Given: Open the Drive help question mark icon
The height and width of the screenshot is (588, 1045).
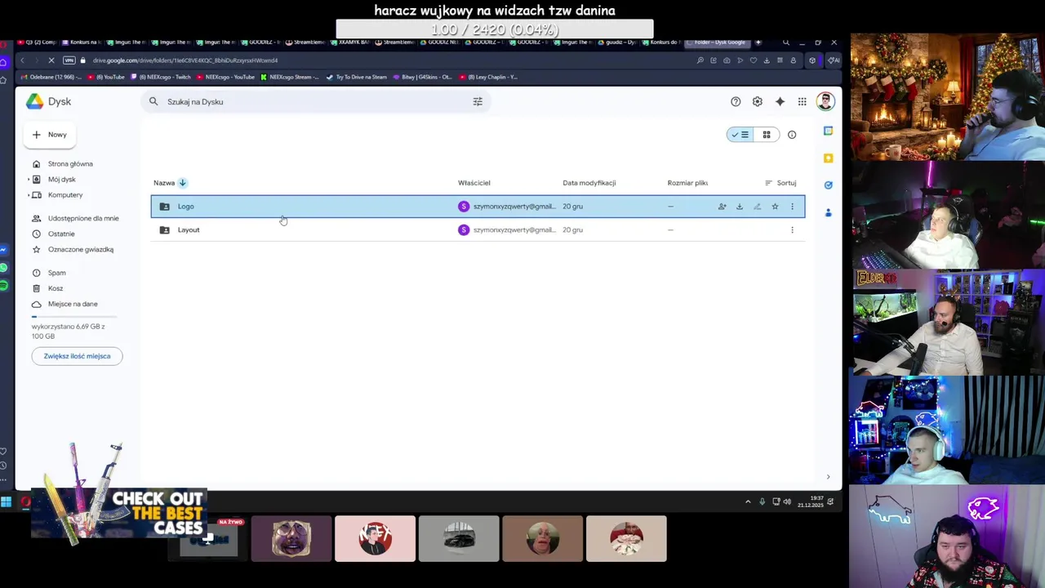Looking at the screenshot, I should [736, 101].
